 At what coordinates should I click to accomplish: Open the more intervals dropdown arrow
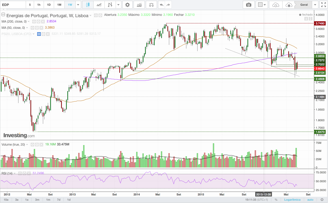point(78,5)
